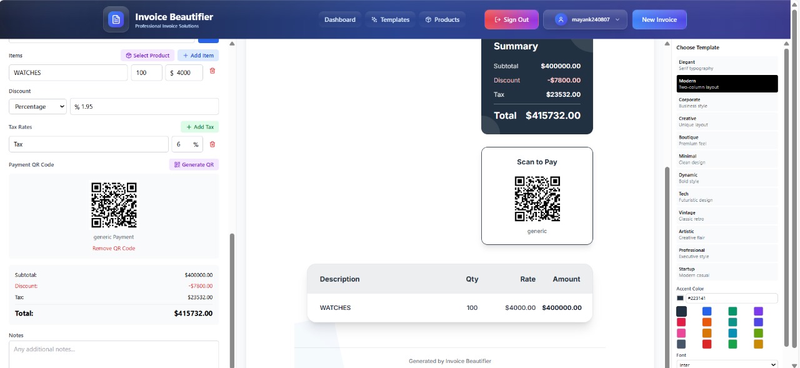
Task: Click the Invoice Beautifier logo icon
Action: (116, 19)
